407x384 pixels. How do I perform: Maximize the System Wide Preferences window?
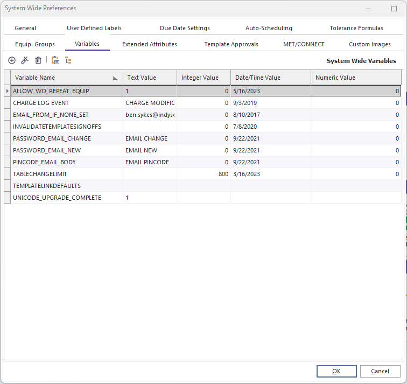click(x=394, y=9)
